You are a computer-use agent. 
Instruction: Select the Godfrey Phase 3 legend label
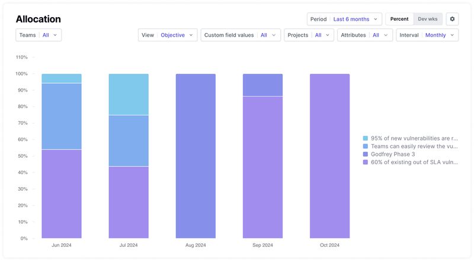pos(393,154)
